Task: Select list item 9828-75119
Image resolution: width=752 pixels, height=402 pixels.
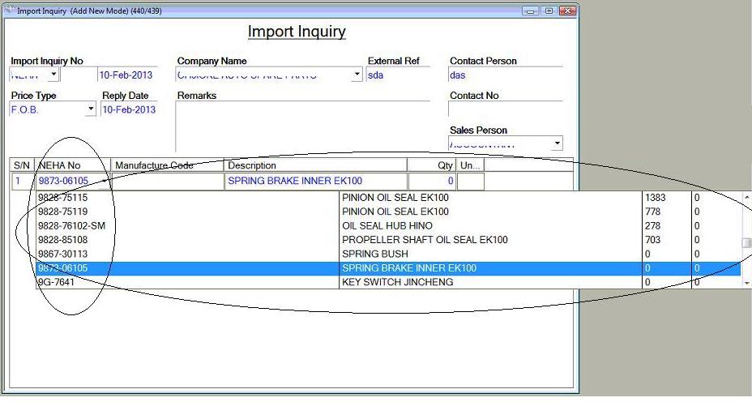Action: tap(63, 212)
